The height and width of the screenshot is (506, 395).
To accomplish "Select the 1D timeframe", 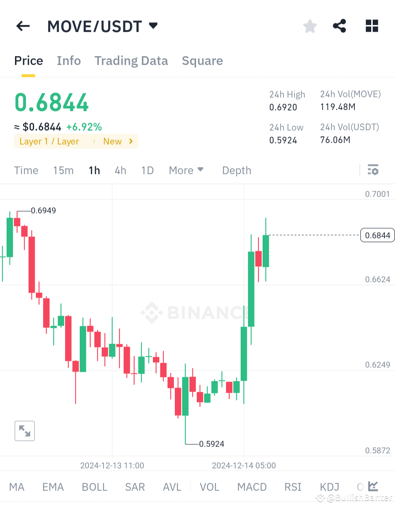I will [147, 170].
